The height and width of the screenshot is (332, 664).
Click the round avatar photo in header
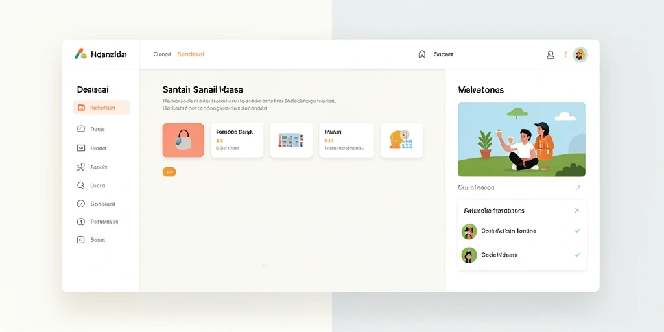click(x=580, y=54)
